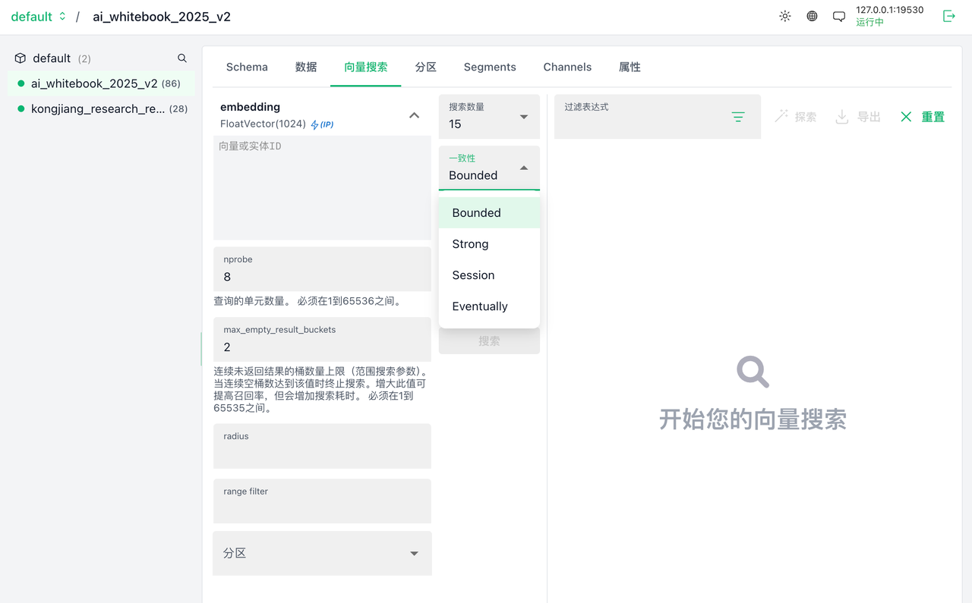Screen dimensions: 972x603
Task: Switch to the Channels tab
Action: coord(567,67)
